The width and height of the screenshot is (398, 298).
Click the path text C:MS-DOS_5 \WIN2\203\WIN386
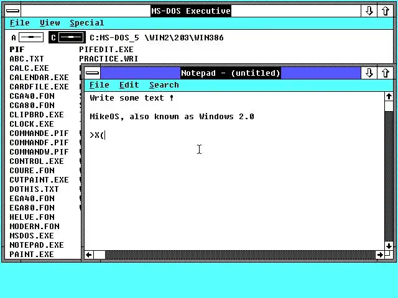156,38
